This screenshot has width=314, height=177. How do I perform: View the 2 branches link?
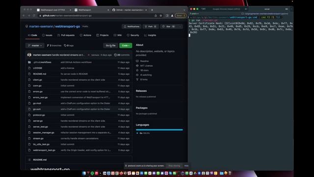coord(54,46)
